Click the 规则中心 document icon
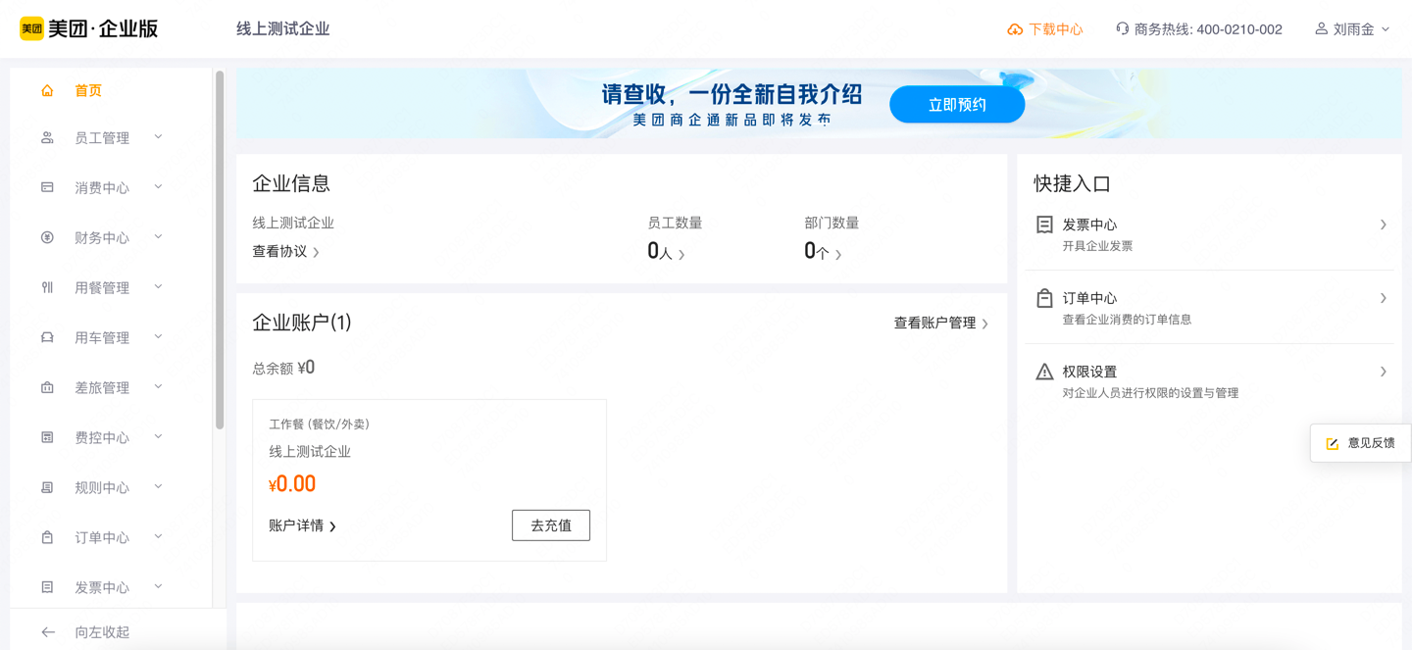 coord(47,487)
